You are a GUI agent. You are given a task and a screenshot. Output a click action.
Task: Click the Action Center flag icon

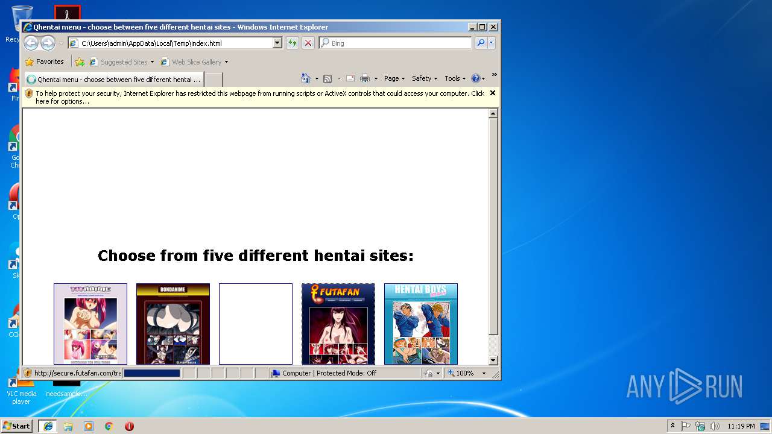(686, 426)
